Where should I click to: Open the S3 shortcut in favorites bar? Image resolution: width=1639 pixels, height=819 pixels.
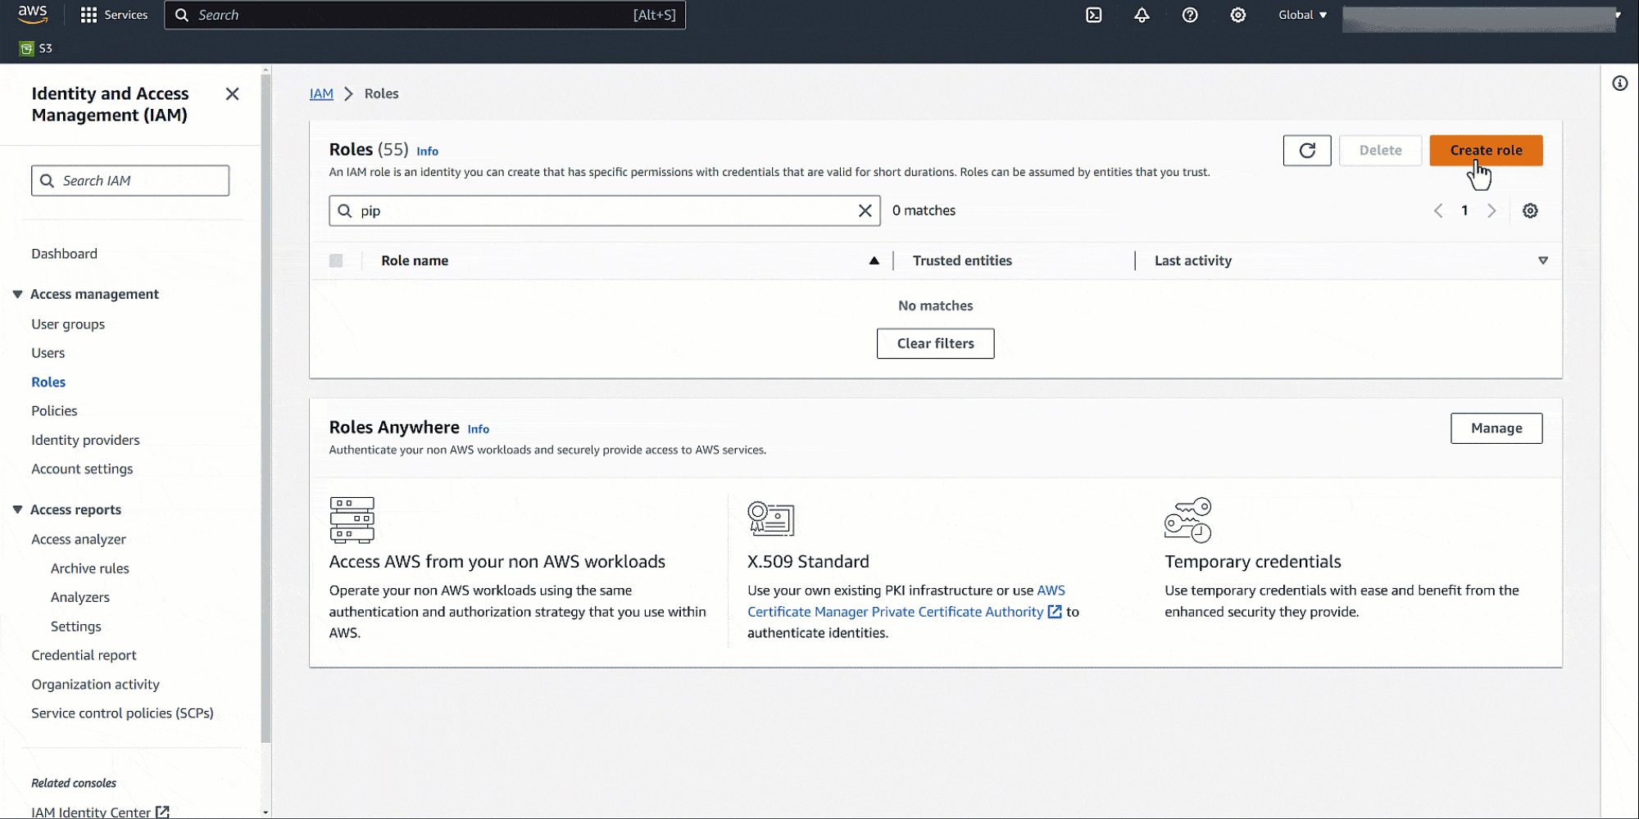(x=36, y=48)
